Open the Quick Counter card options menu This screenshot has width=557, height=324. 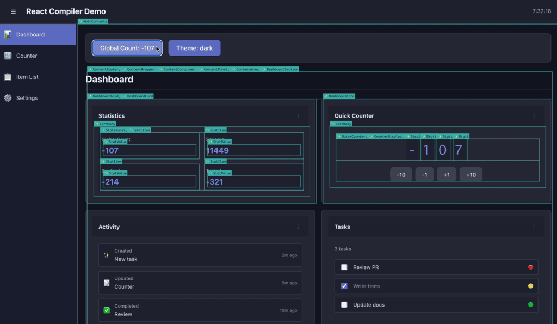click(x=534, y=116)
